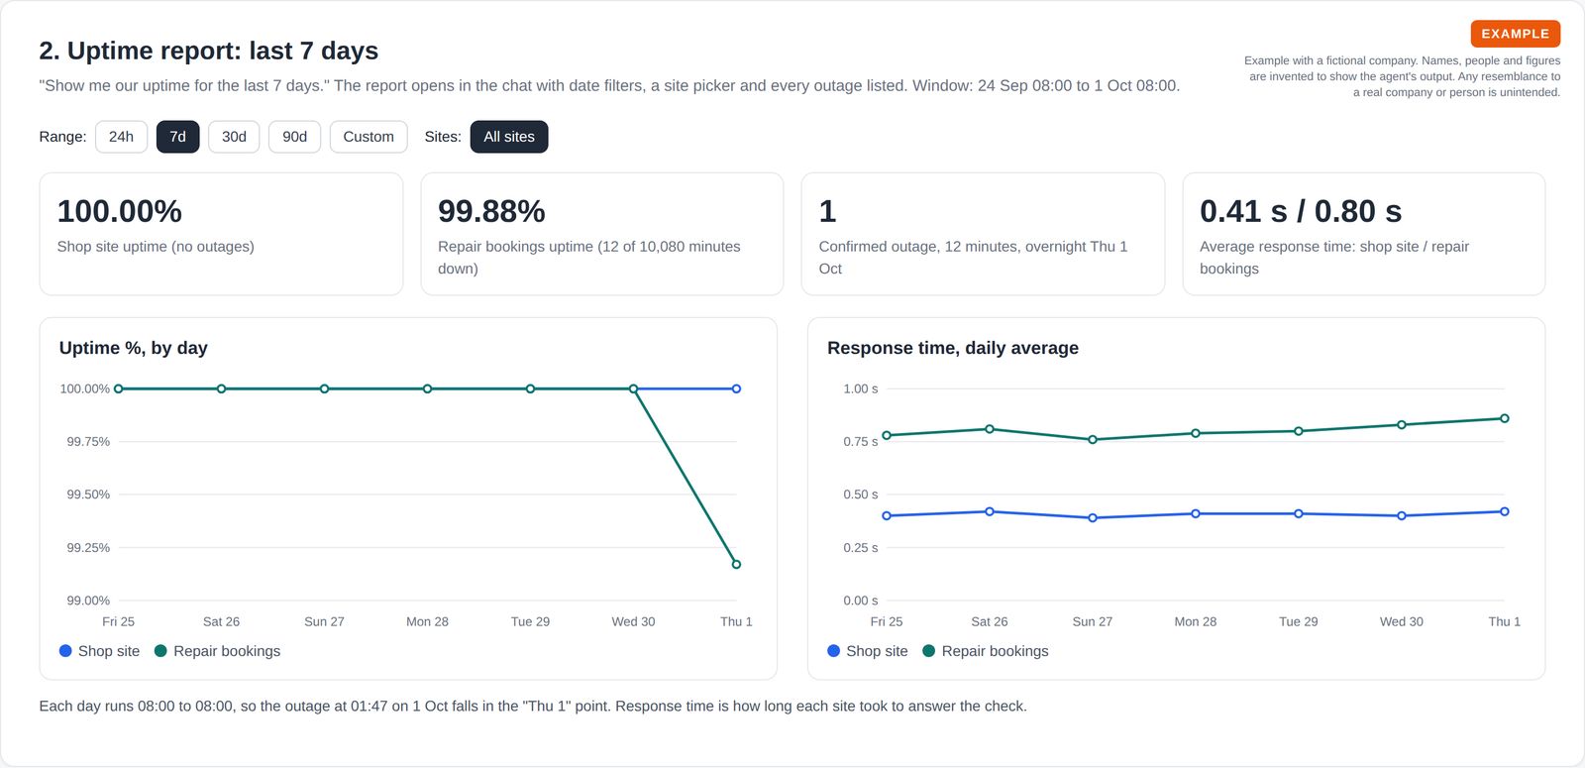Open the confirmed outage count card
1585x768 pixels.
click(x=983, y=234)
